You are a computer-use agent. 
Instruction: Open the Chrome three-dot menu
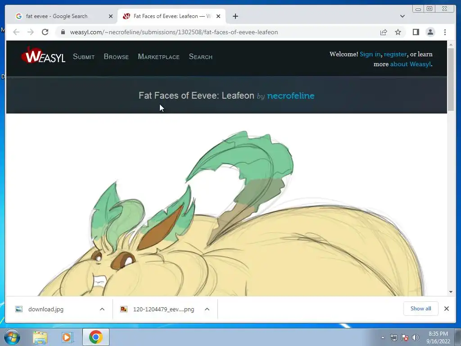point(445,32)
